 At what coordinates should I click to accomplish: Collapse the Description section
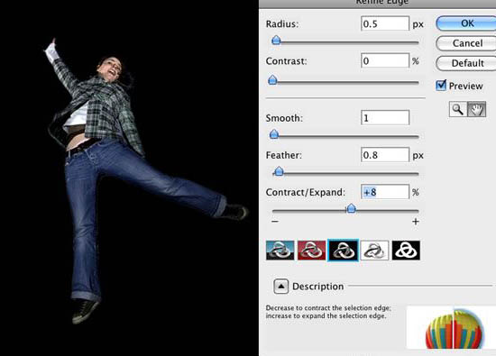[280, 287]
